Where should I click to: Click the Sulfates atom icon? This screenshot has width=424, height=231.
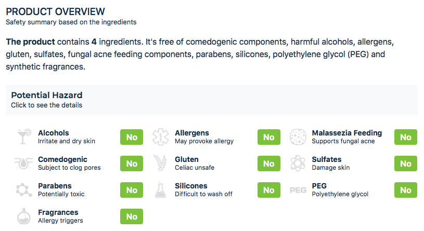coord(298,164)
